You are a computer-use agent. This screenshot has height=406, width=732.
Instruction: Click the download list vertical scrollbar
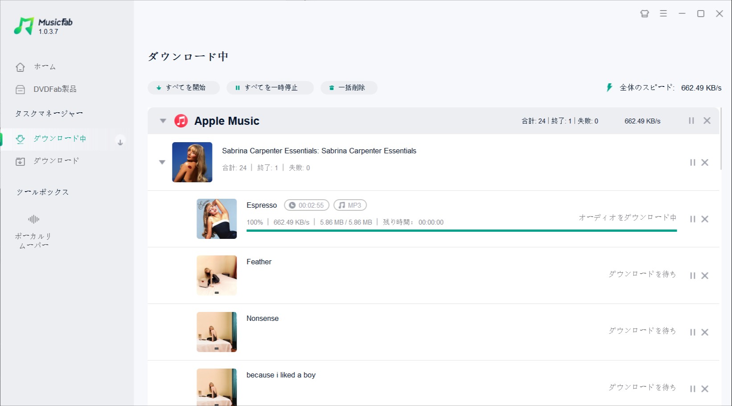pos(721,139)
